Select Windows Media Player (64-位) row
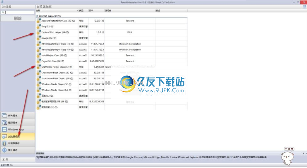Image resolution: width=307 pixels, height=168 pixels. (112, 90)
